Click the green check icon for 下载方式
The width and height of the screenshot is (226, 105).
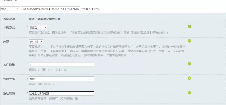click(189, 27)
